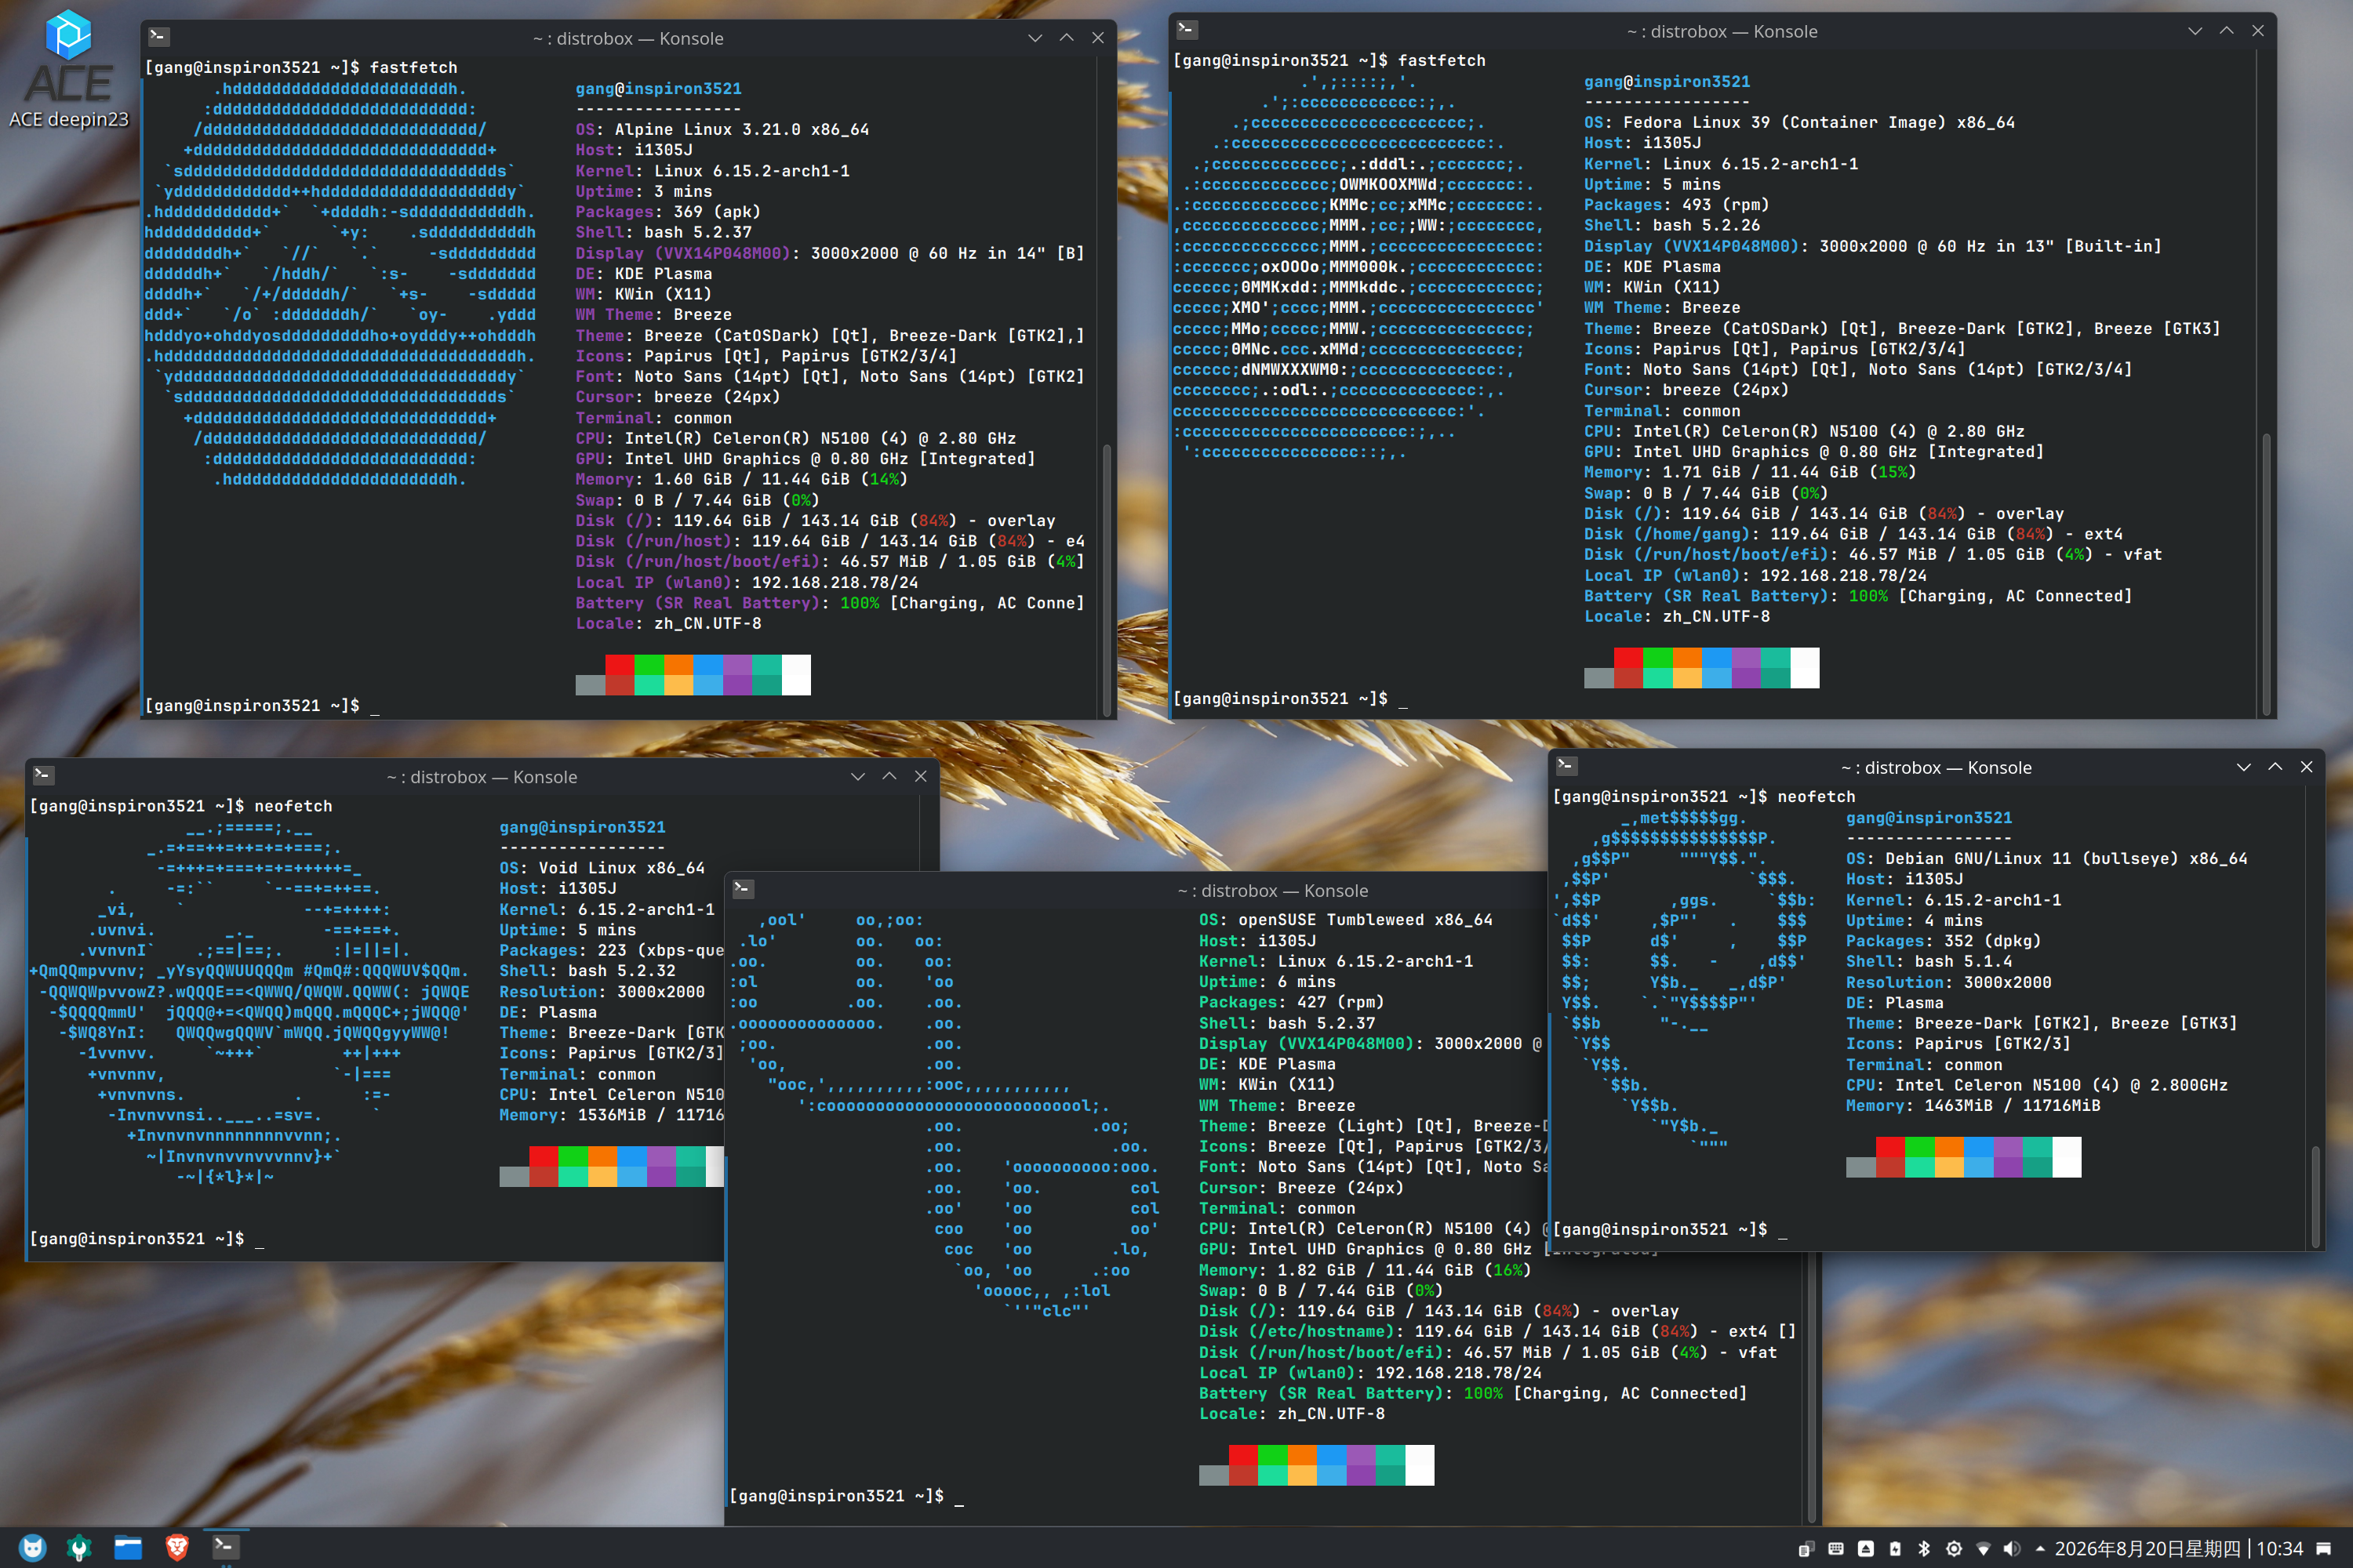Screen dimensions: 2353x1568
Task: Click the Alpine Konsole window title text
Action: pyautogui.click(x=628, y=38)
